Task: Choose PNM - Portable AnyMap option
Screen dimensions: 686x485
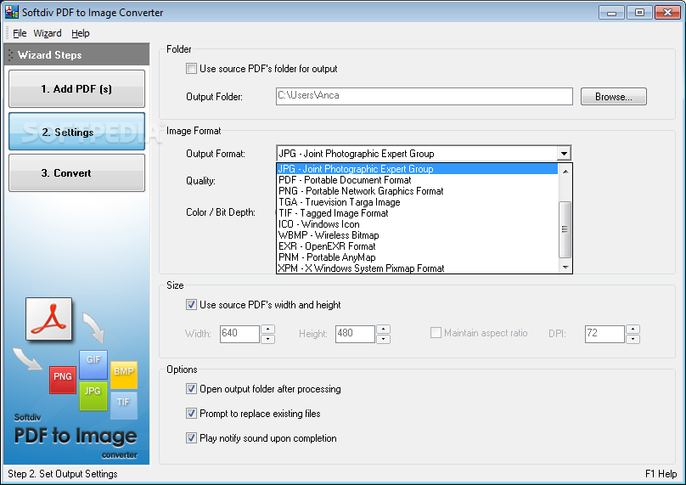Action: pos(418,257)
